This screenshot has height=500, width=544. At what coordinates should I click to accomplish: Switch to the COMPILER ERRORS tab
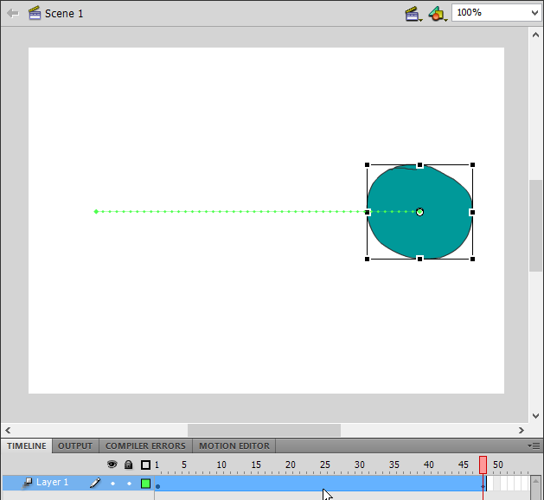click(145, 446)
